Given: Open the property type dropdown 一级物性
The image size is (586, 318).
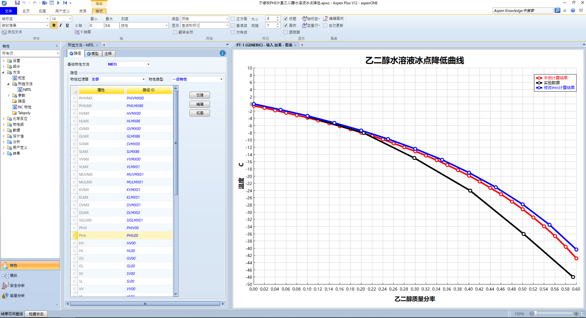Looking at the screenshot, I should [197, 79].
